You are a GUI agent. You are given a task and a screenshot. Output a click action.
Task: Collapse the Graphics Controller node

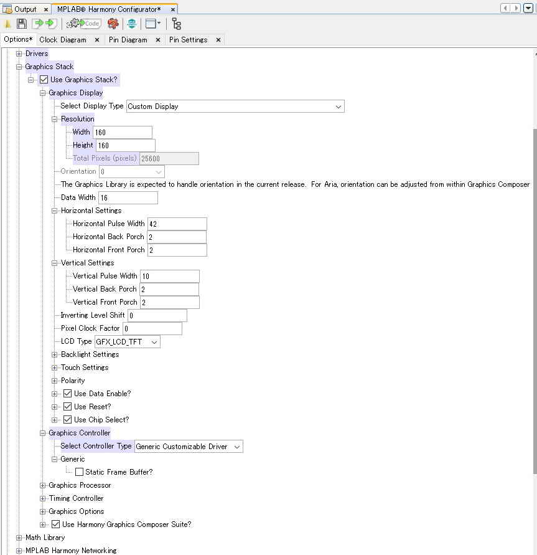coord(43,434)
